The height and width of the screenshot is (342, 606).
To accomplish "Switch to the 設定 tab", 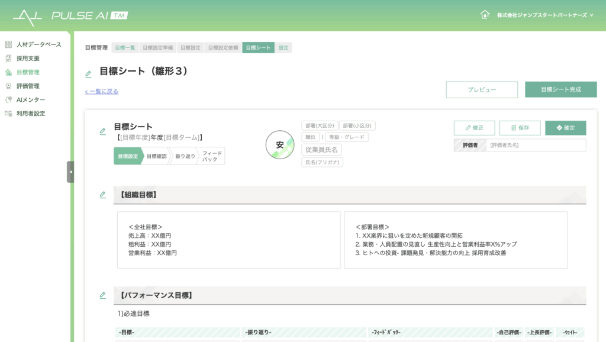I will click(283, 48).
